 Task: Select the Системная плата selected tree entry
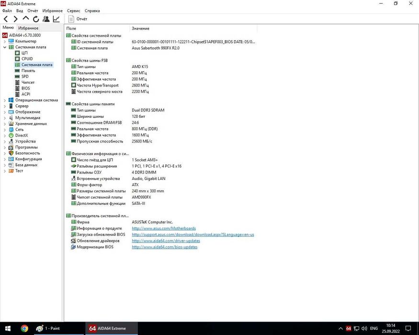click(x=34, y=65)
